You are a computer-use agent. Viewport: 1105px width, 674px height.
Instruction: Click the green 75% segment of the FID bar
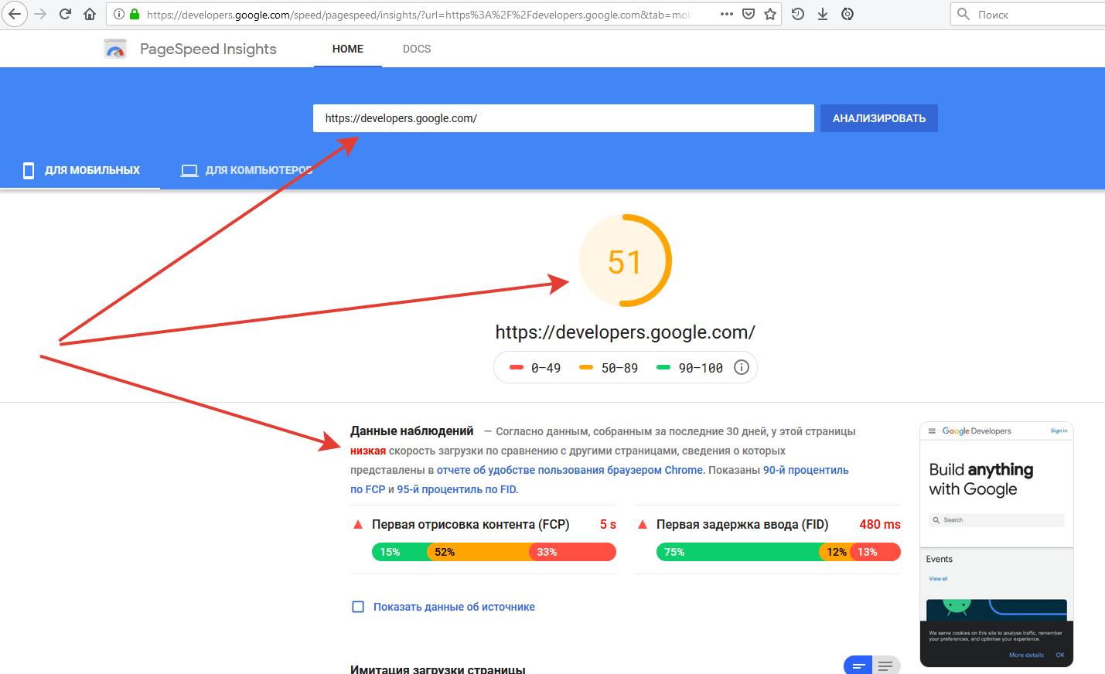point(738,552)
